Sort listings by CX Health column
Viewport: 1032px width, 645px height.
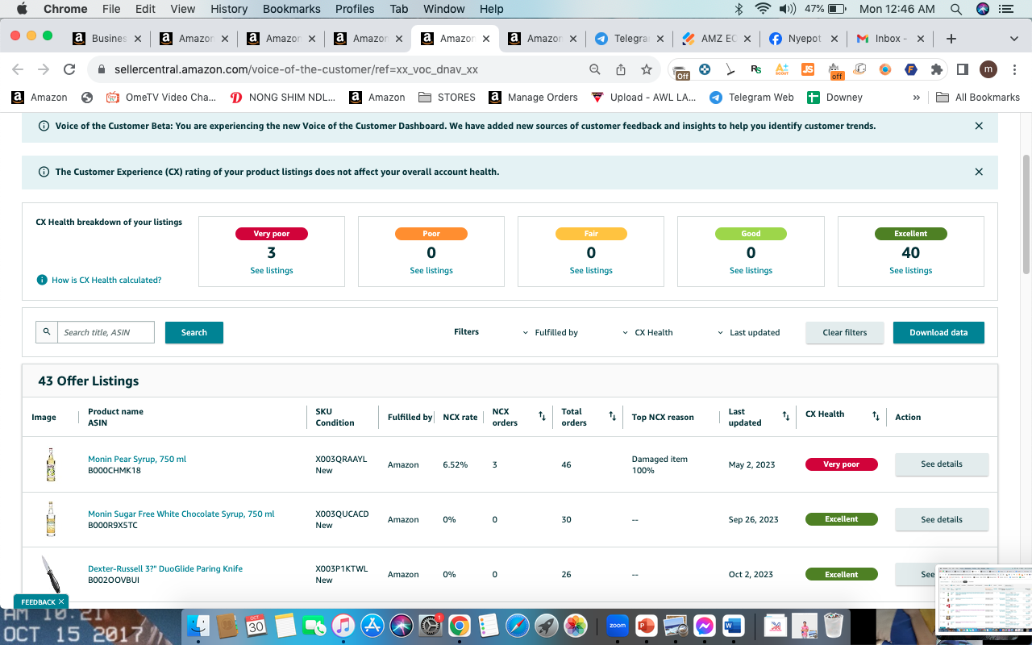[x=876, y=417]
